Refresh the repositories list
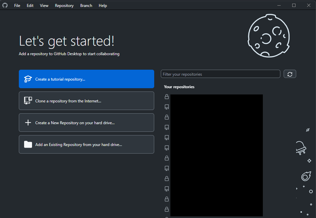Image resolution: width=316 pixels, height=218 pixels. [290, 74]
